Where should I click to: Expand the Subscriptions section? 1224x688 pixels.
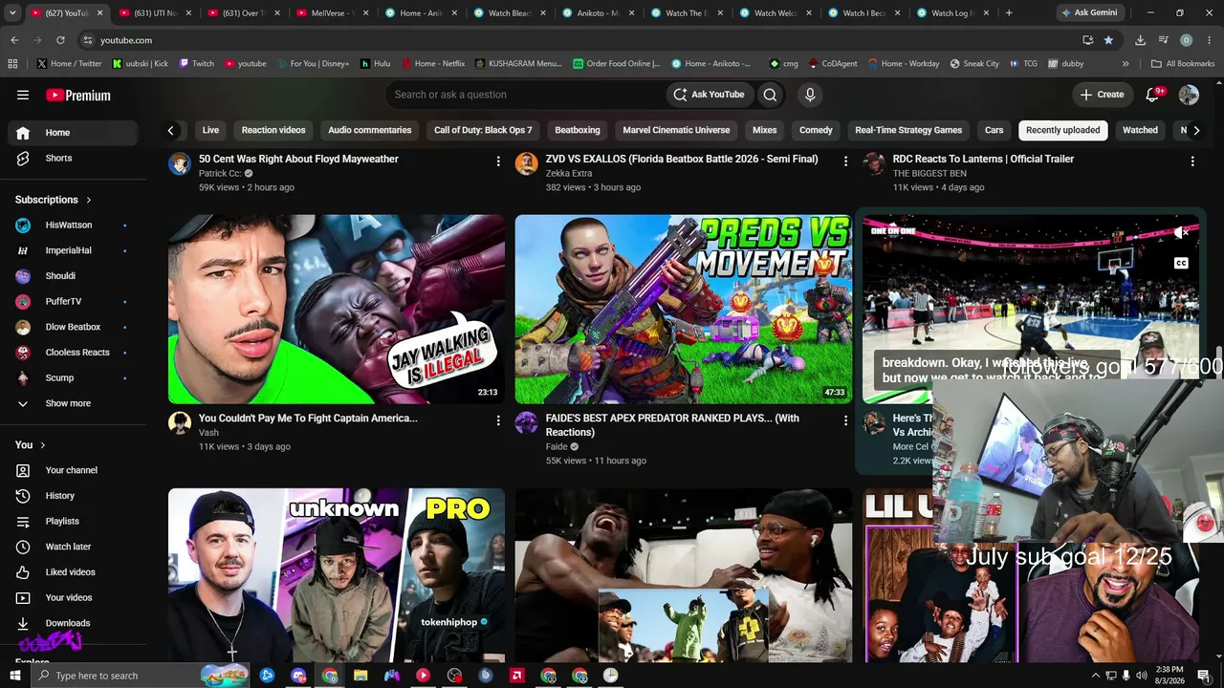click(x=54, y=200)
